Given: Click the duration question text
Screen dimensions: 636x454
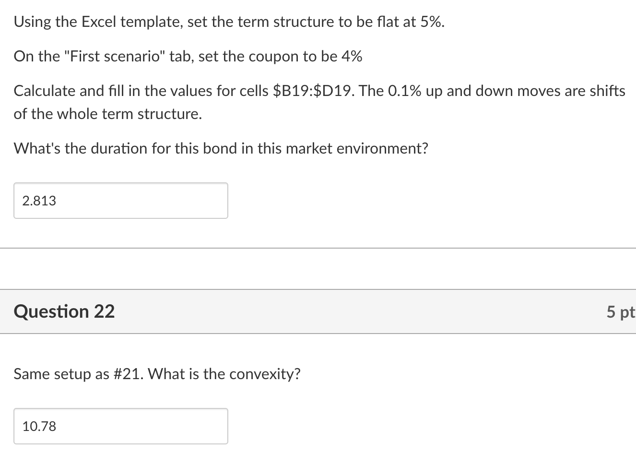Looking at the screenshot, I should click(221, 148).
